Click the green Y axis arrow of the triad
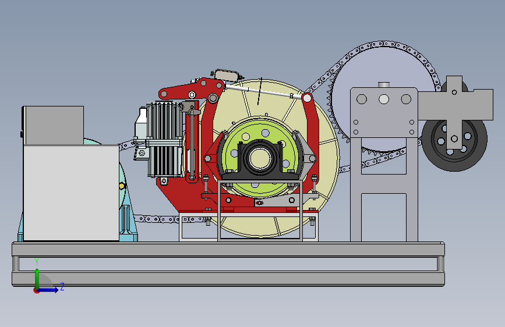 [37, 279]
